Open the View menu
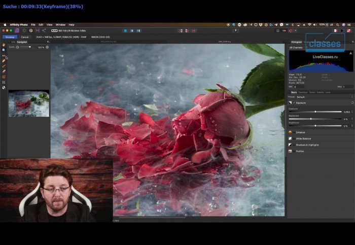Image resolution: width=355 pixels, height=245 pixels. pyautogui.click(x=49, y=24)
